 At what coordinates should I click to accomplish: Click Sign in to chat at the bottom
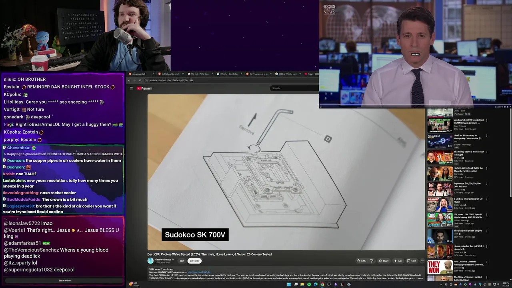tap(65, 280)
